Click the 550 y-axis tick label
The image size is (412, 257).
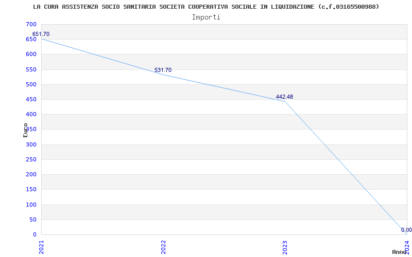(31, 69)
